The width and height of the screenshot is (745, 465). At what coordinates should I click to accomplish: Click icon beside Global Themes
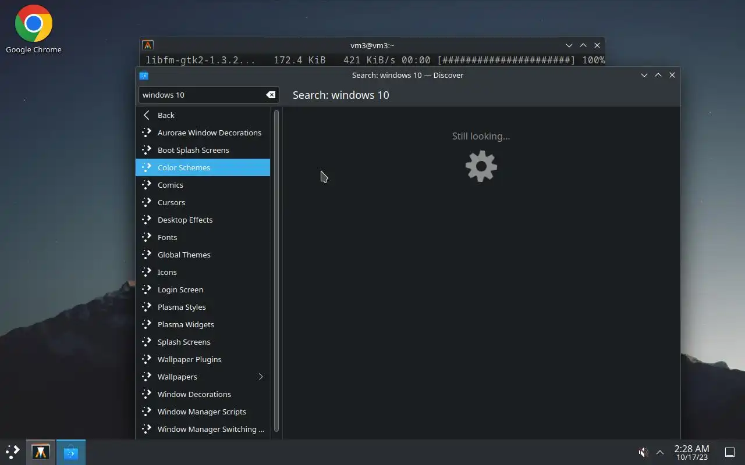[x=147, y=255]
